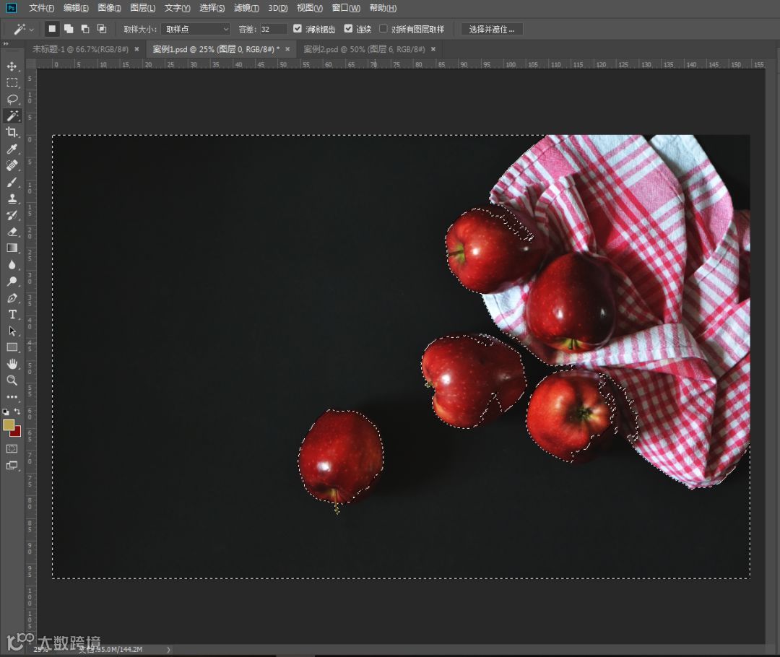The width and height of the screenshot is (780, 657).
Task: Click the Add to selection mode icon
Action: tap(69, 29)
